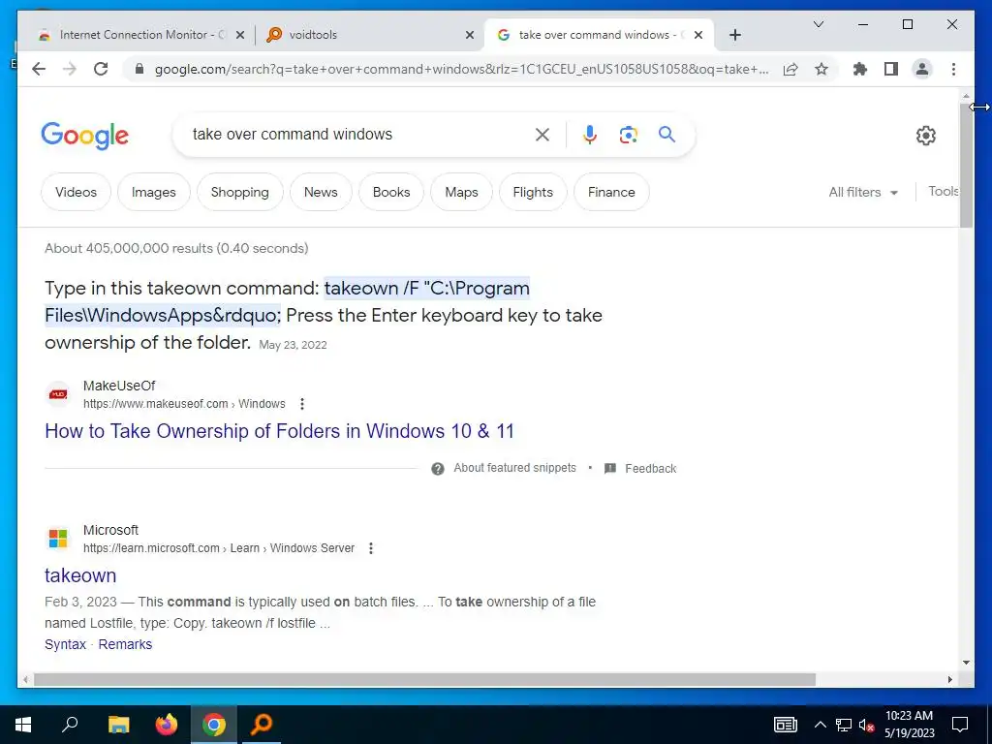The image size is (992, 744).
Task: Click the address bar URL
Action: pyautogui.click(x=462, y=69)
